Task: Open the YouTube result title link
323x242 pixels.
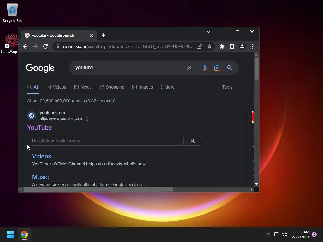Action: 39,128
